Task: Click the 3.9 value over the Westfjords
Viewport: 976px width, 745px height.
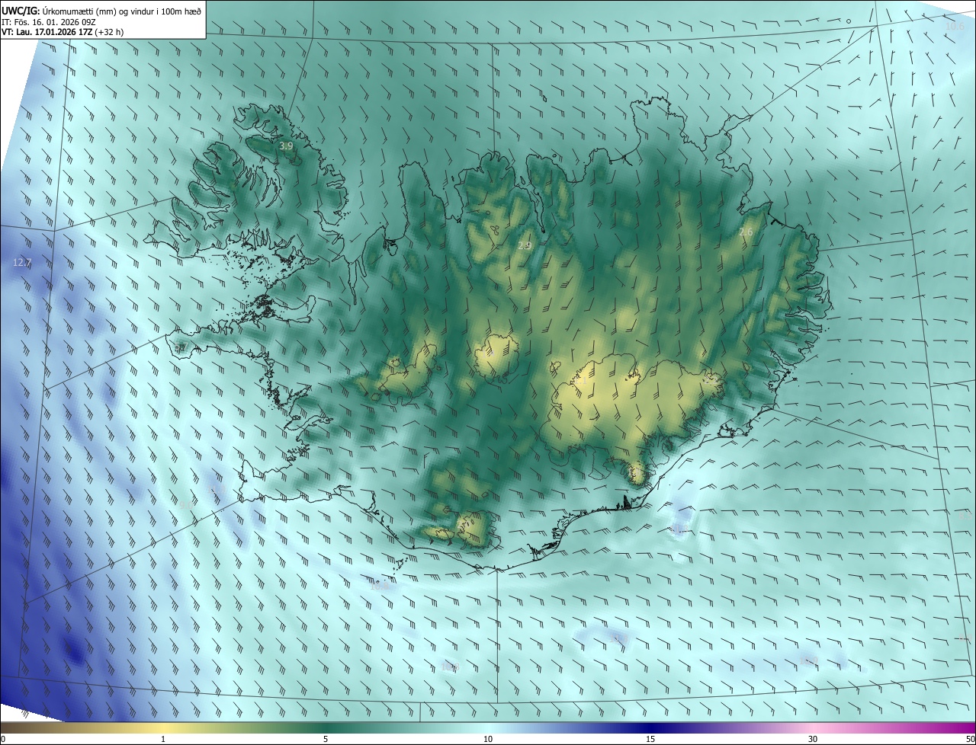Action: pos(286,145)
